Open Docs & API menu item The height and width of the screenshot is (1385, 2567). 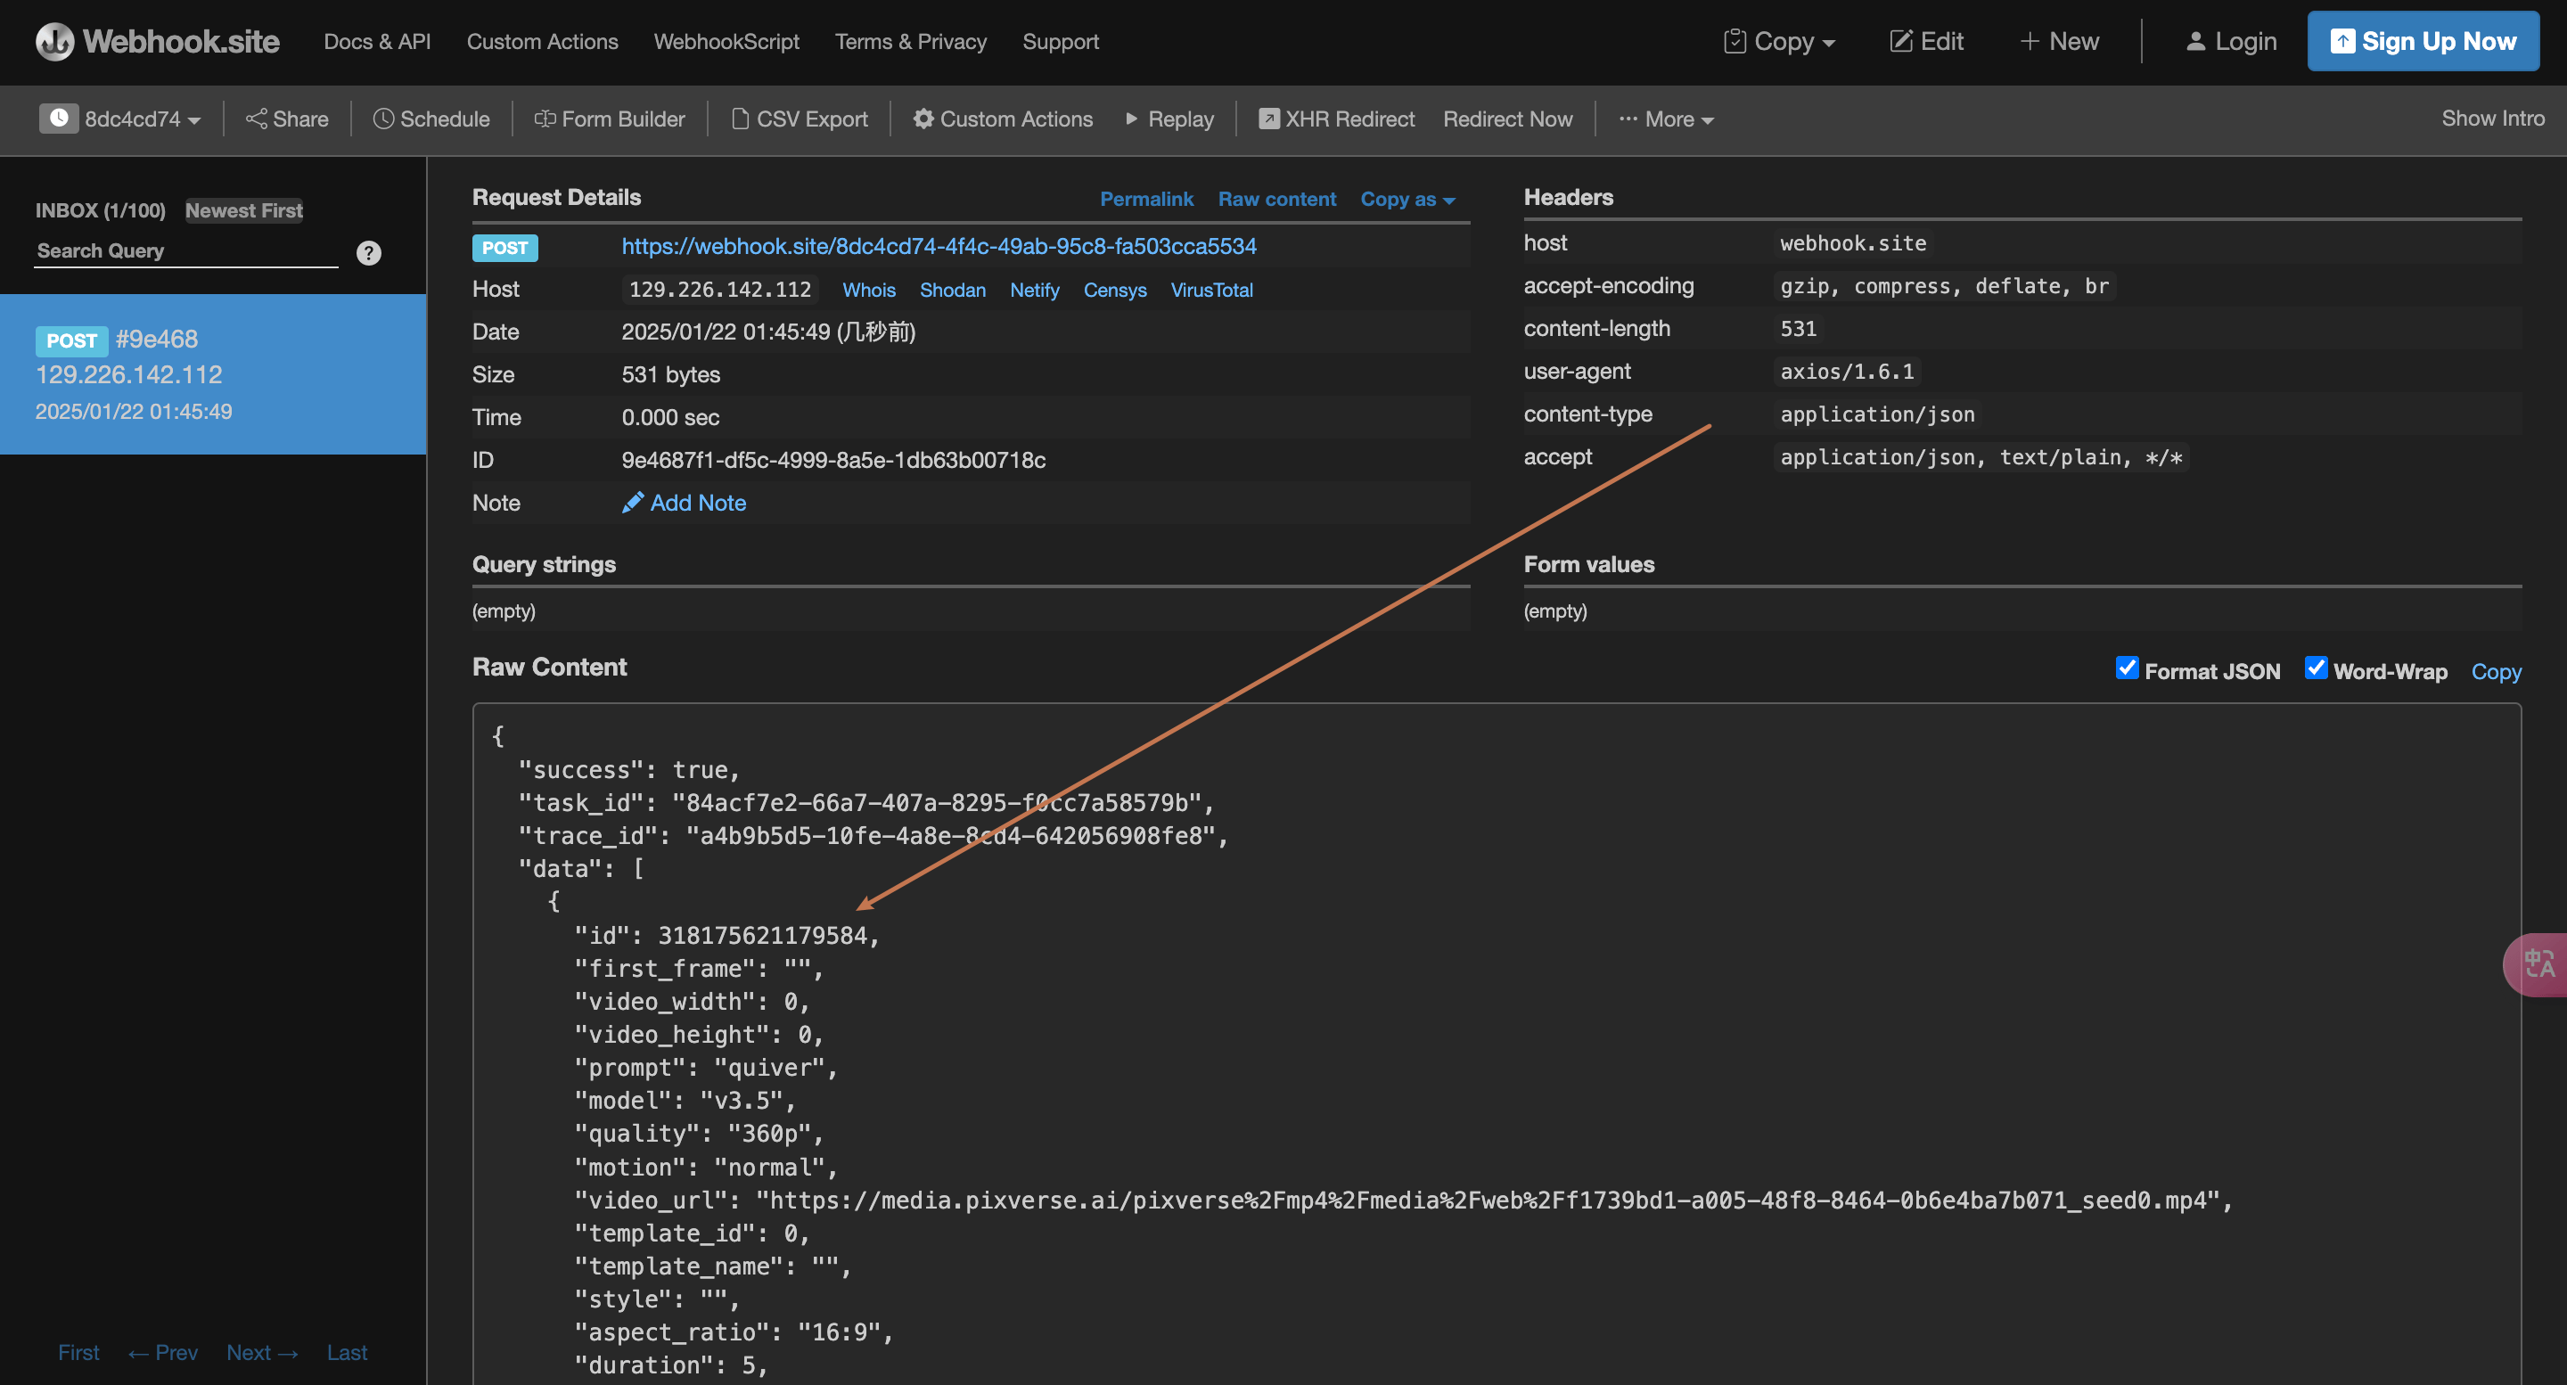(x=377, y=41)
